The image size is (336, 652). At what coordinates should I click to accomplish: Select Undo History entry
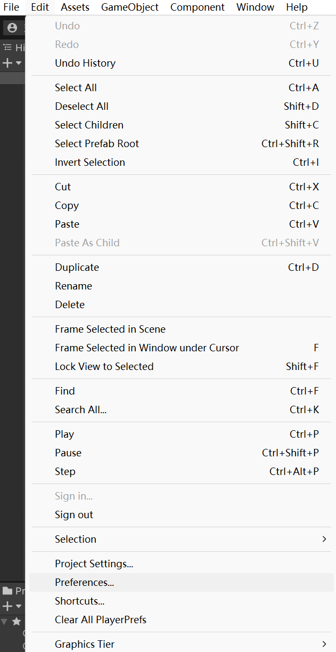tap(85, 63)
